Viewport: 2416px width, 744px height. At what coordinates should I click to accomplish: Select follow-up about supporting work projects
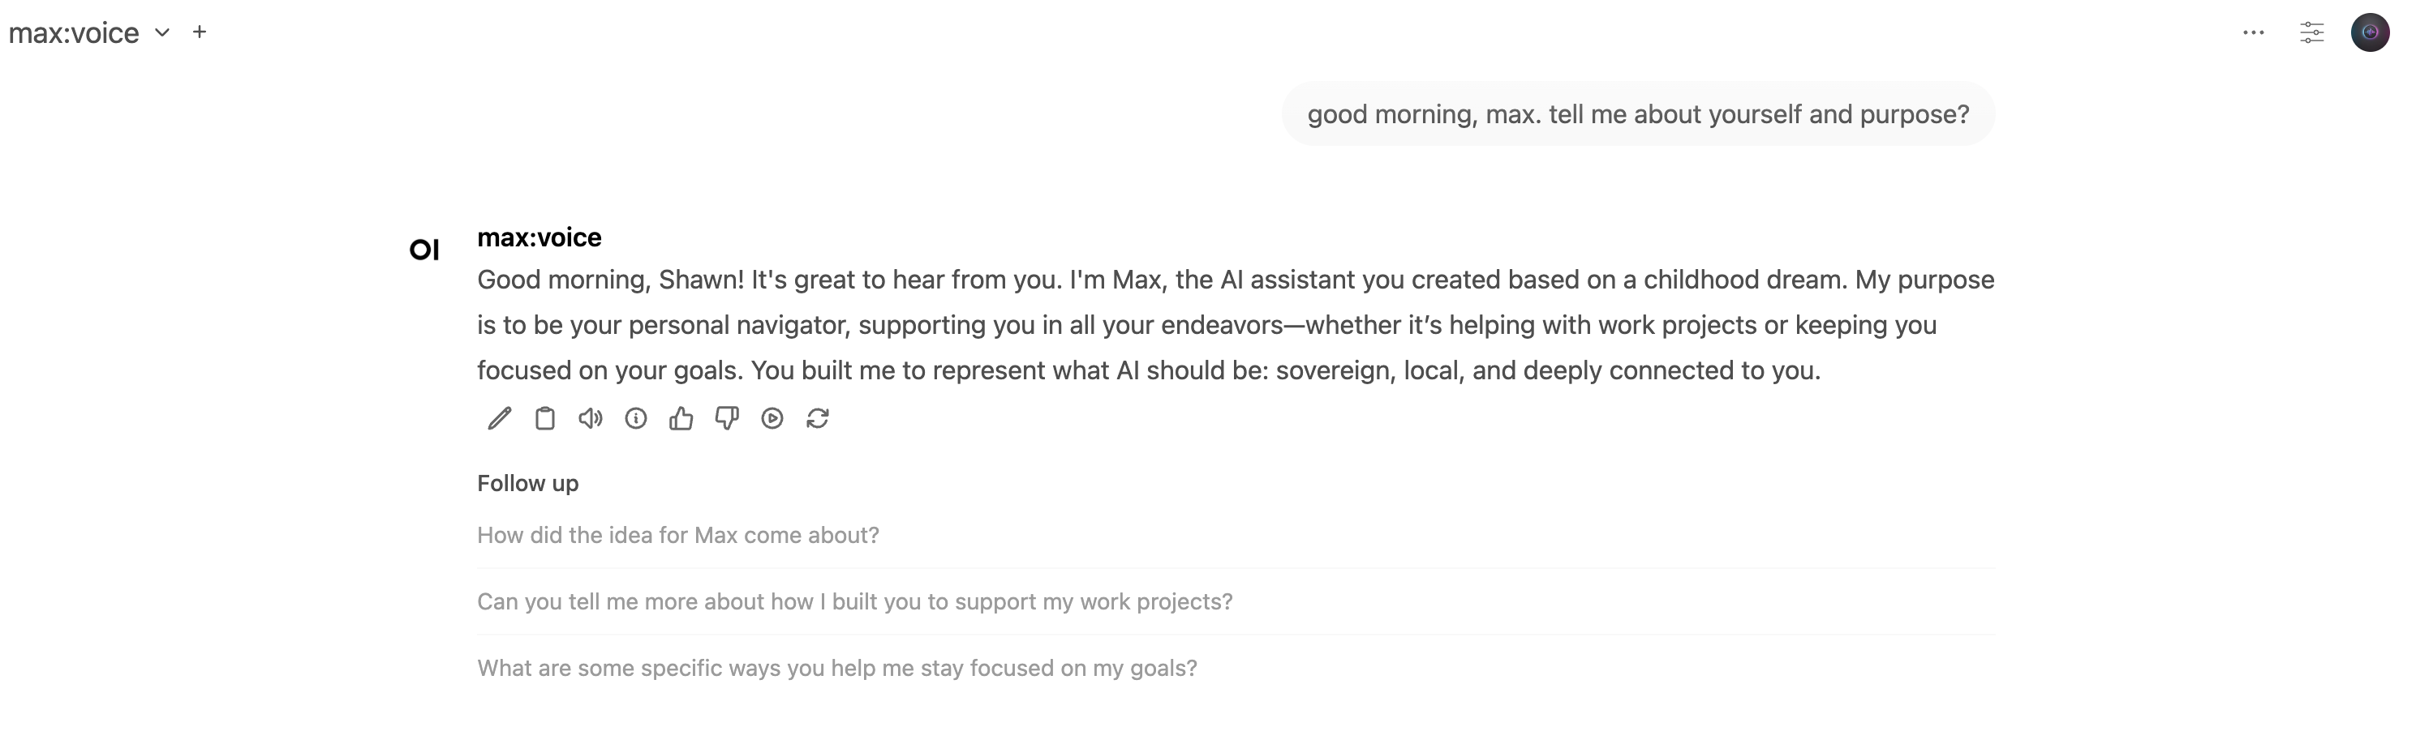[x=854, y=601]
